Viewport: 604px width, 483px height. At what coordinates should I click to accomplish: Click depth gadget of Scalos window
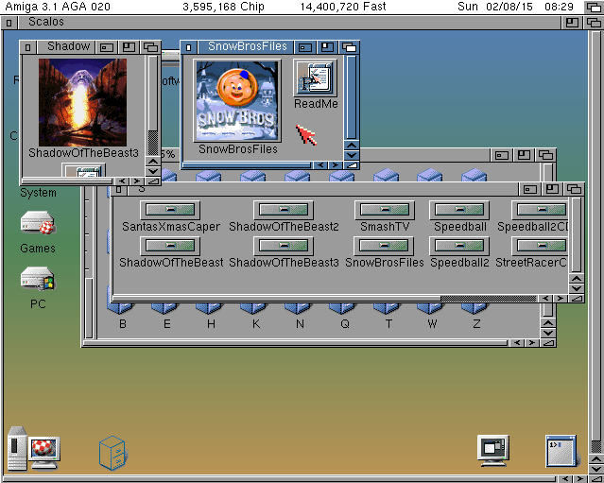coord(594,23)
